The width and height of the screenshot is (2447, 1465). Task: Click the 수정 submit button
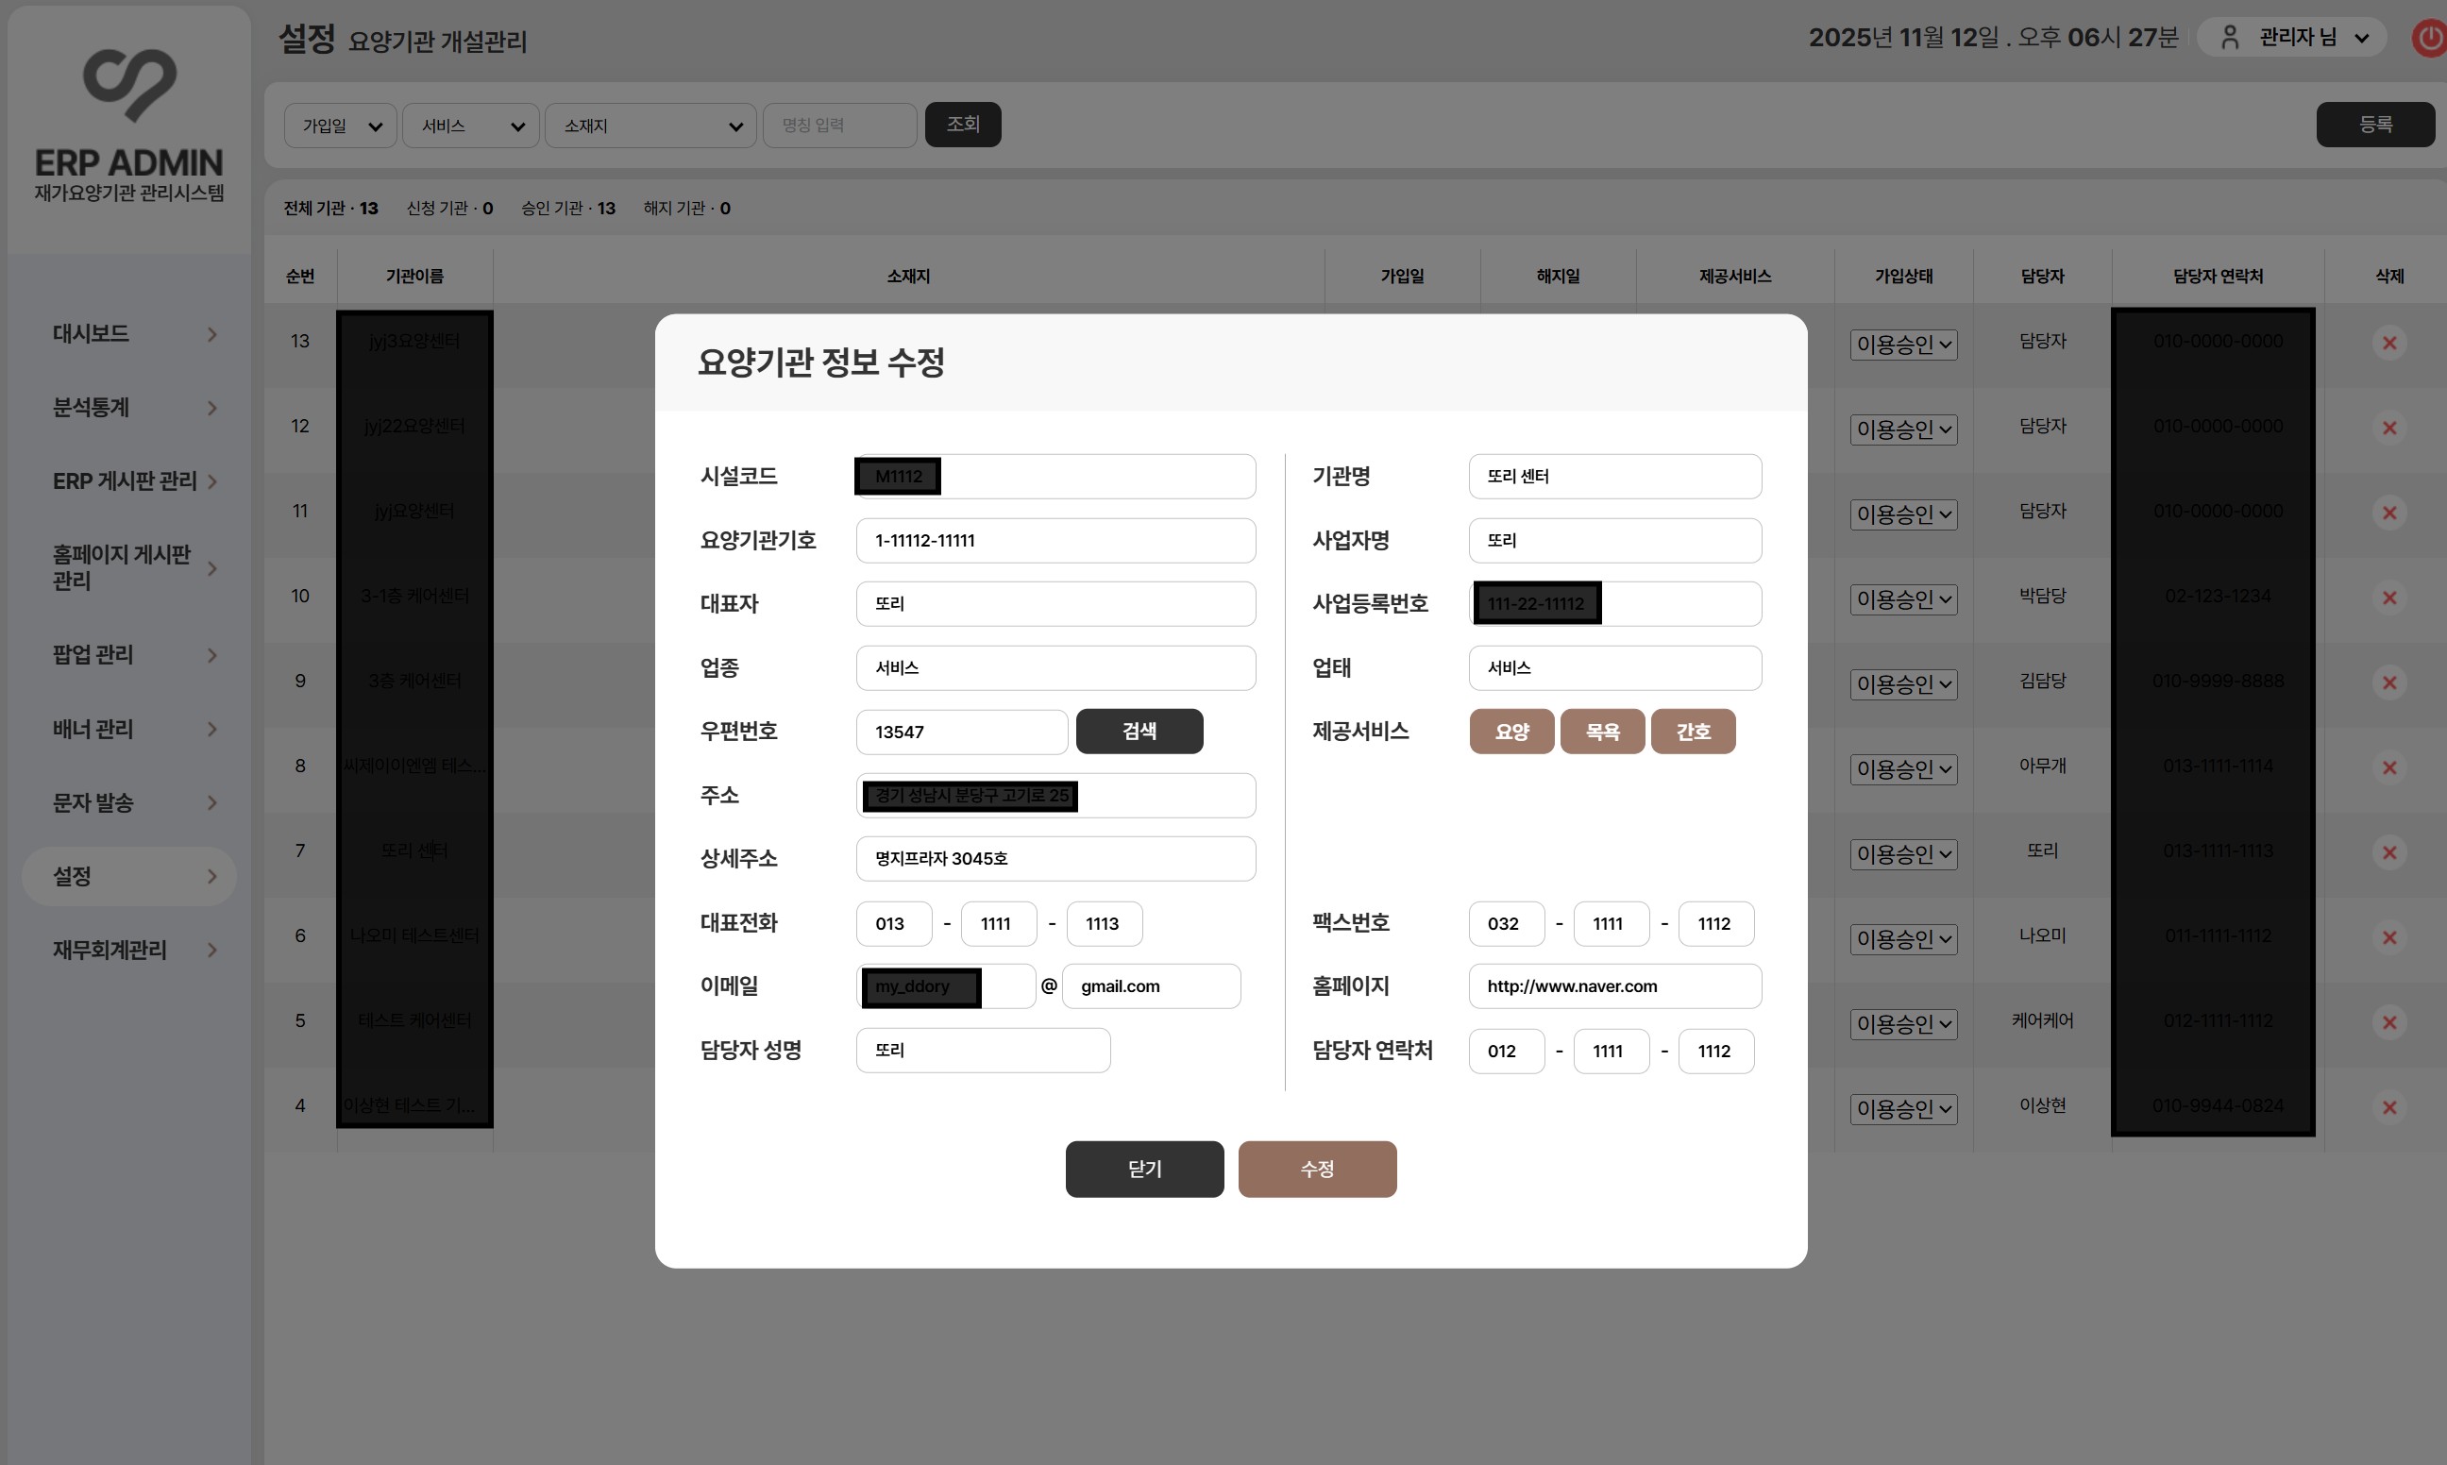pyautogui.click(x=1316, y=1169)
